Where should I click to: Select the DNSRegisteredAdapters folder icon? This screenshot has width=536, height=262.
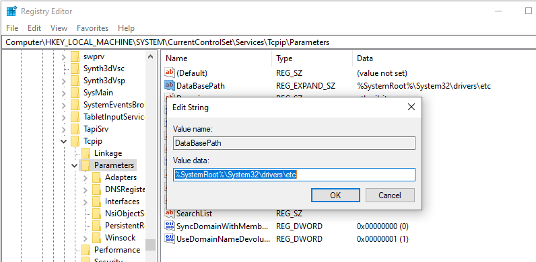[x=97, y=189]
